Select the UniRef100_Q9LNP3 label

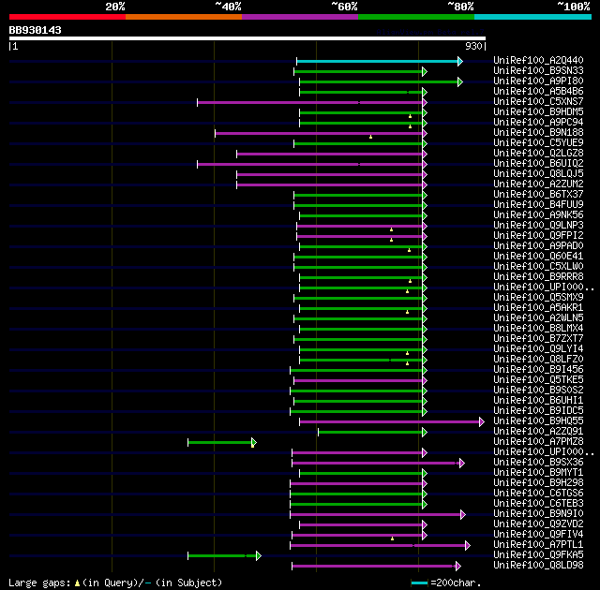coord(538,226)
